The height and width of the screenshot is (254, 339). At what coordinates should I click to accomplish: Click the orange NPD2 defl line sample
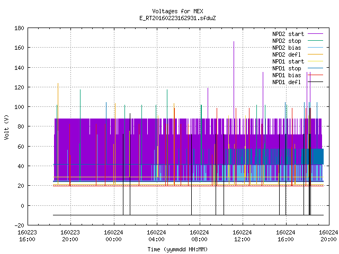tap(315, 54)
